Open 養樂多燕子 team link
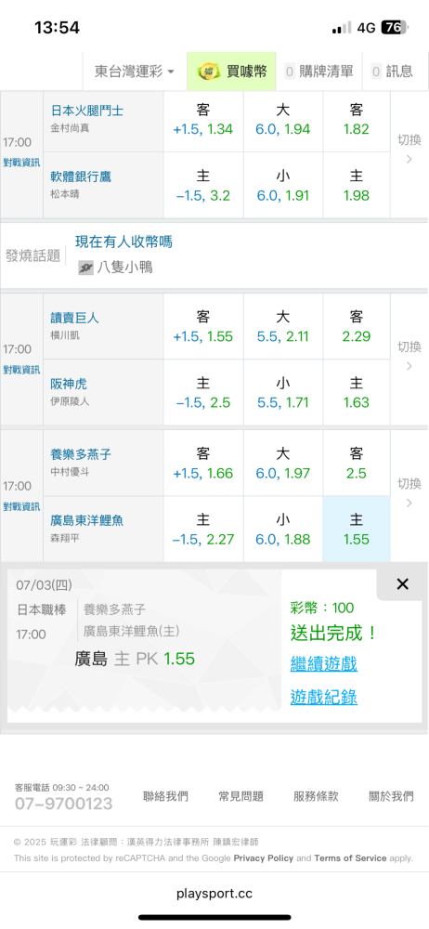The width and height of the screenshot is (429, 929). point(81,455)
